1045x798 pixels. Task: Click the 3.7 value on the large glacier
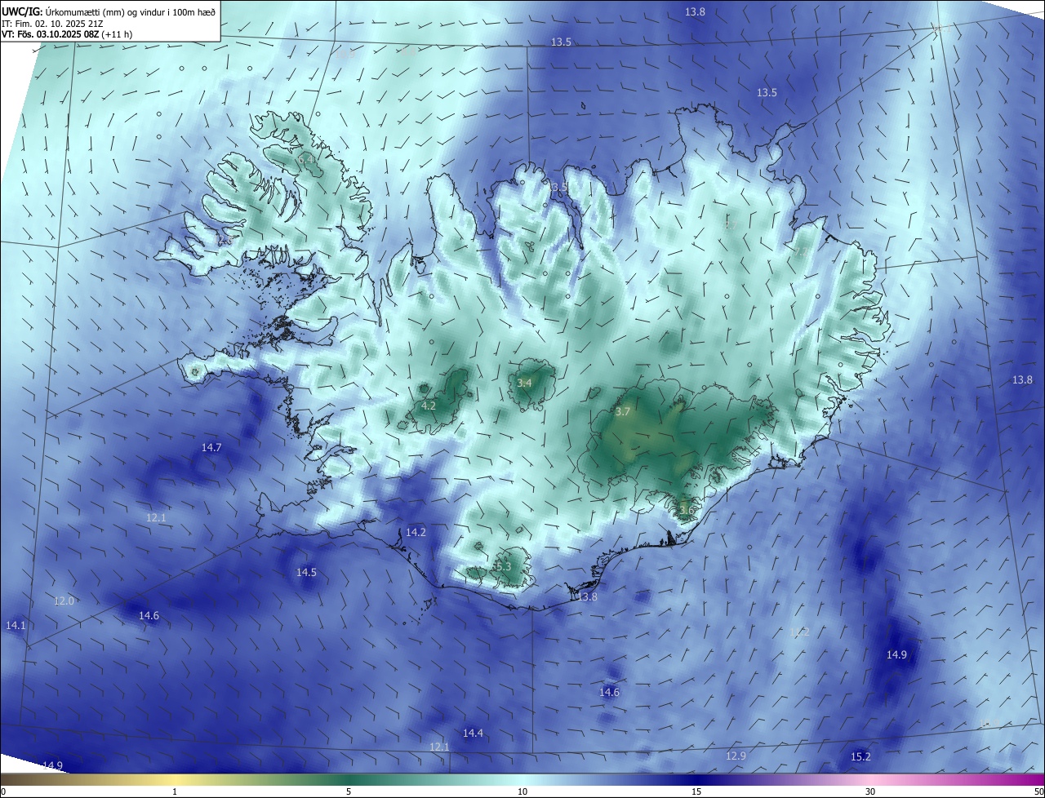(623, 412)
